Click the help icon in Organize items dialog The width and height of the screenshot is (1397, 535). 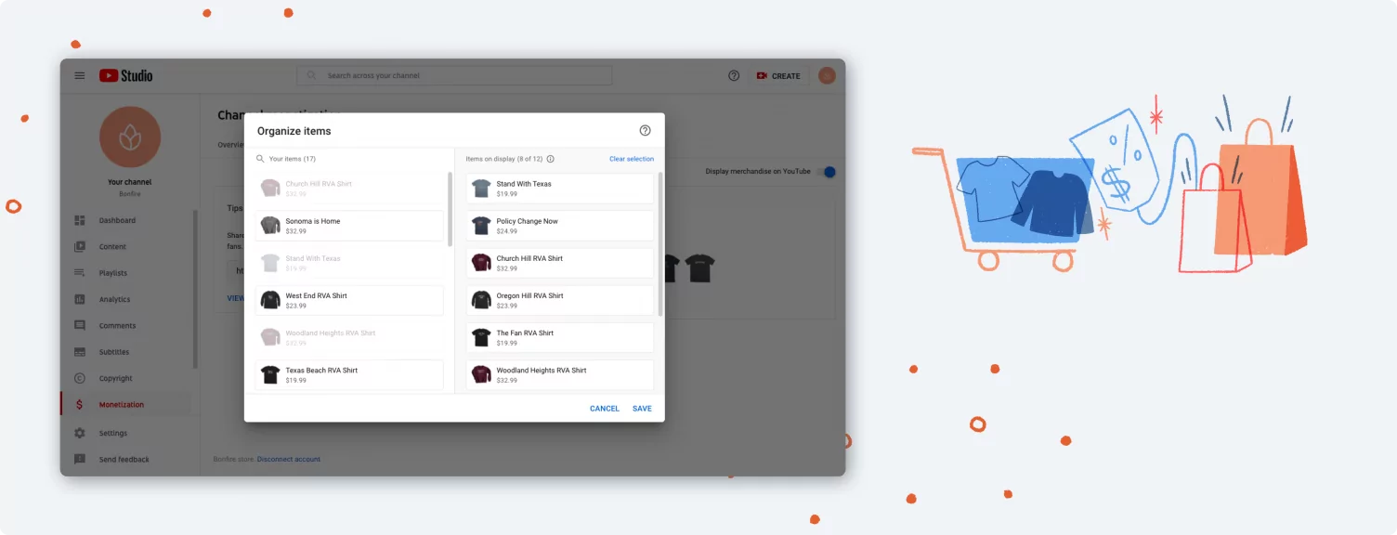pos(646,131)
